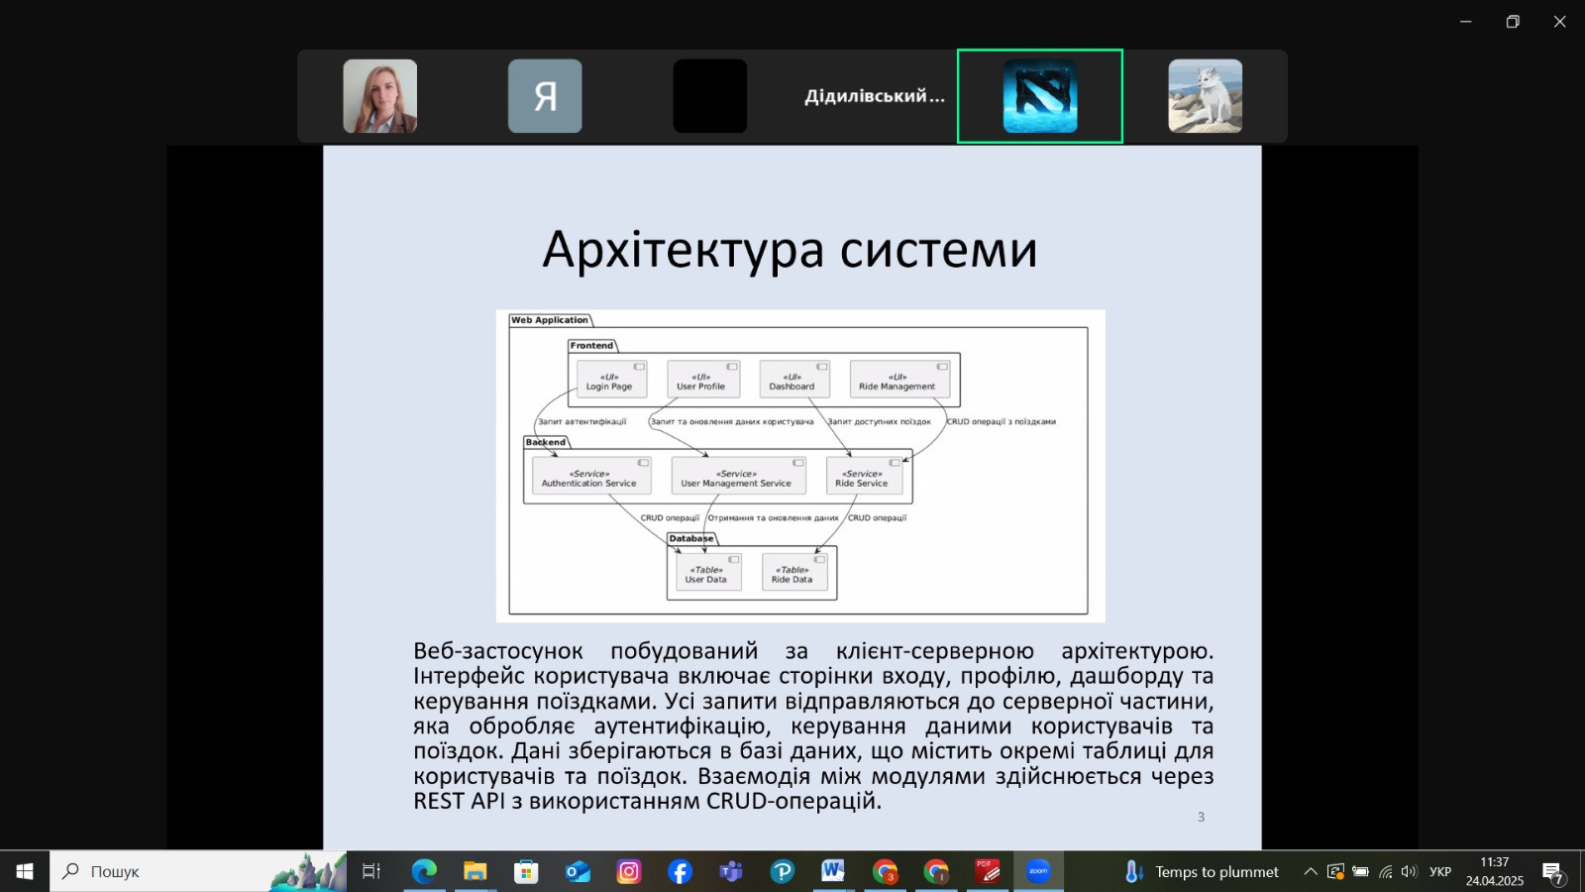The image size is (1585, 892).
Task: Open the first Chrome icon with badge 3
Action: pyautogui.click(x=885, y=871)
